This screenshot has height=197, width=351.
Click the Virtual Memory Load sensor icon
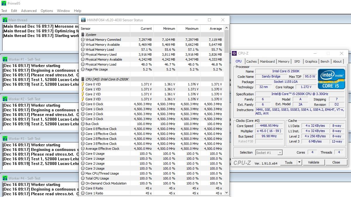(x=83, y=50)
